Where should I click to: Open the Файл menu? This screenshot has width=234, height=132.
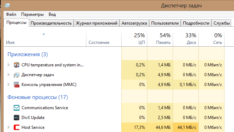11,14
